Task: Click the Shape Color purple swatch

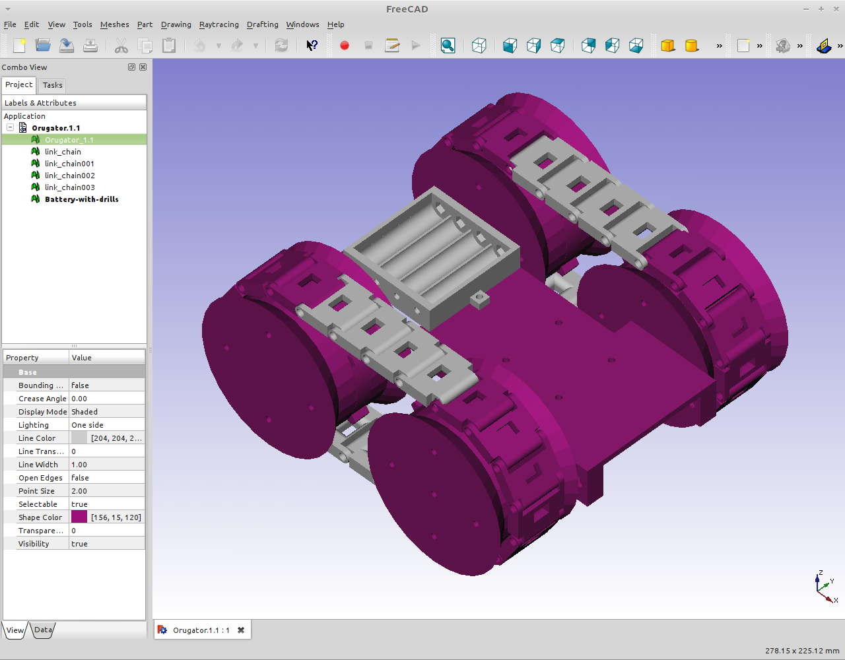Action: tap(79, 517)
